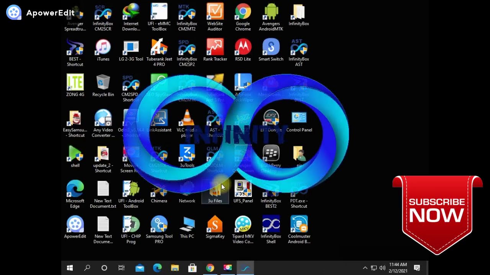Open BEST - Shortcut desktop icon
The image size is (490, 275).
click(x=75, y=53)
